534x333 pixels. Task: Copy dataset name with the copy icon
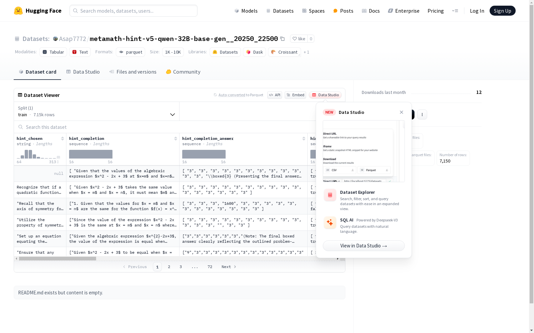282,39
